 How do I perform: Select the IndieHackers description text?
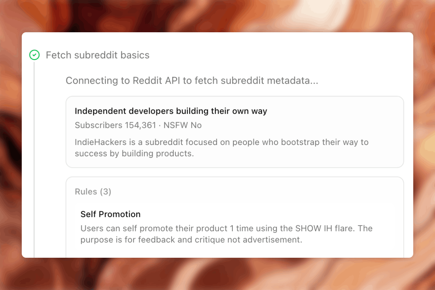(x=221, y=148)
